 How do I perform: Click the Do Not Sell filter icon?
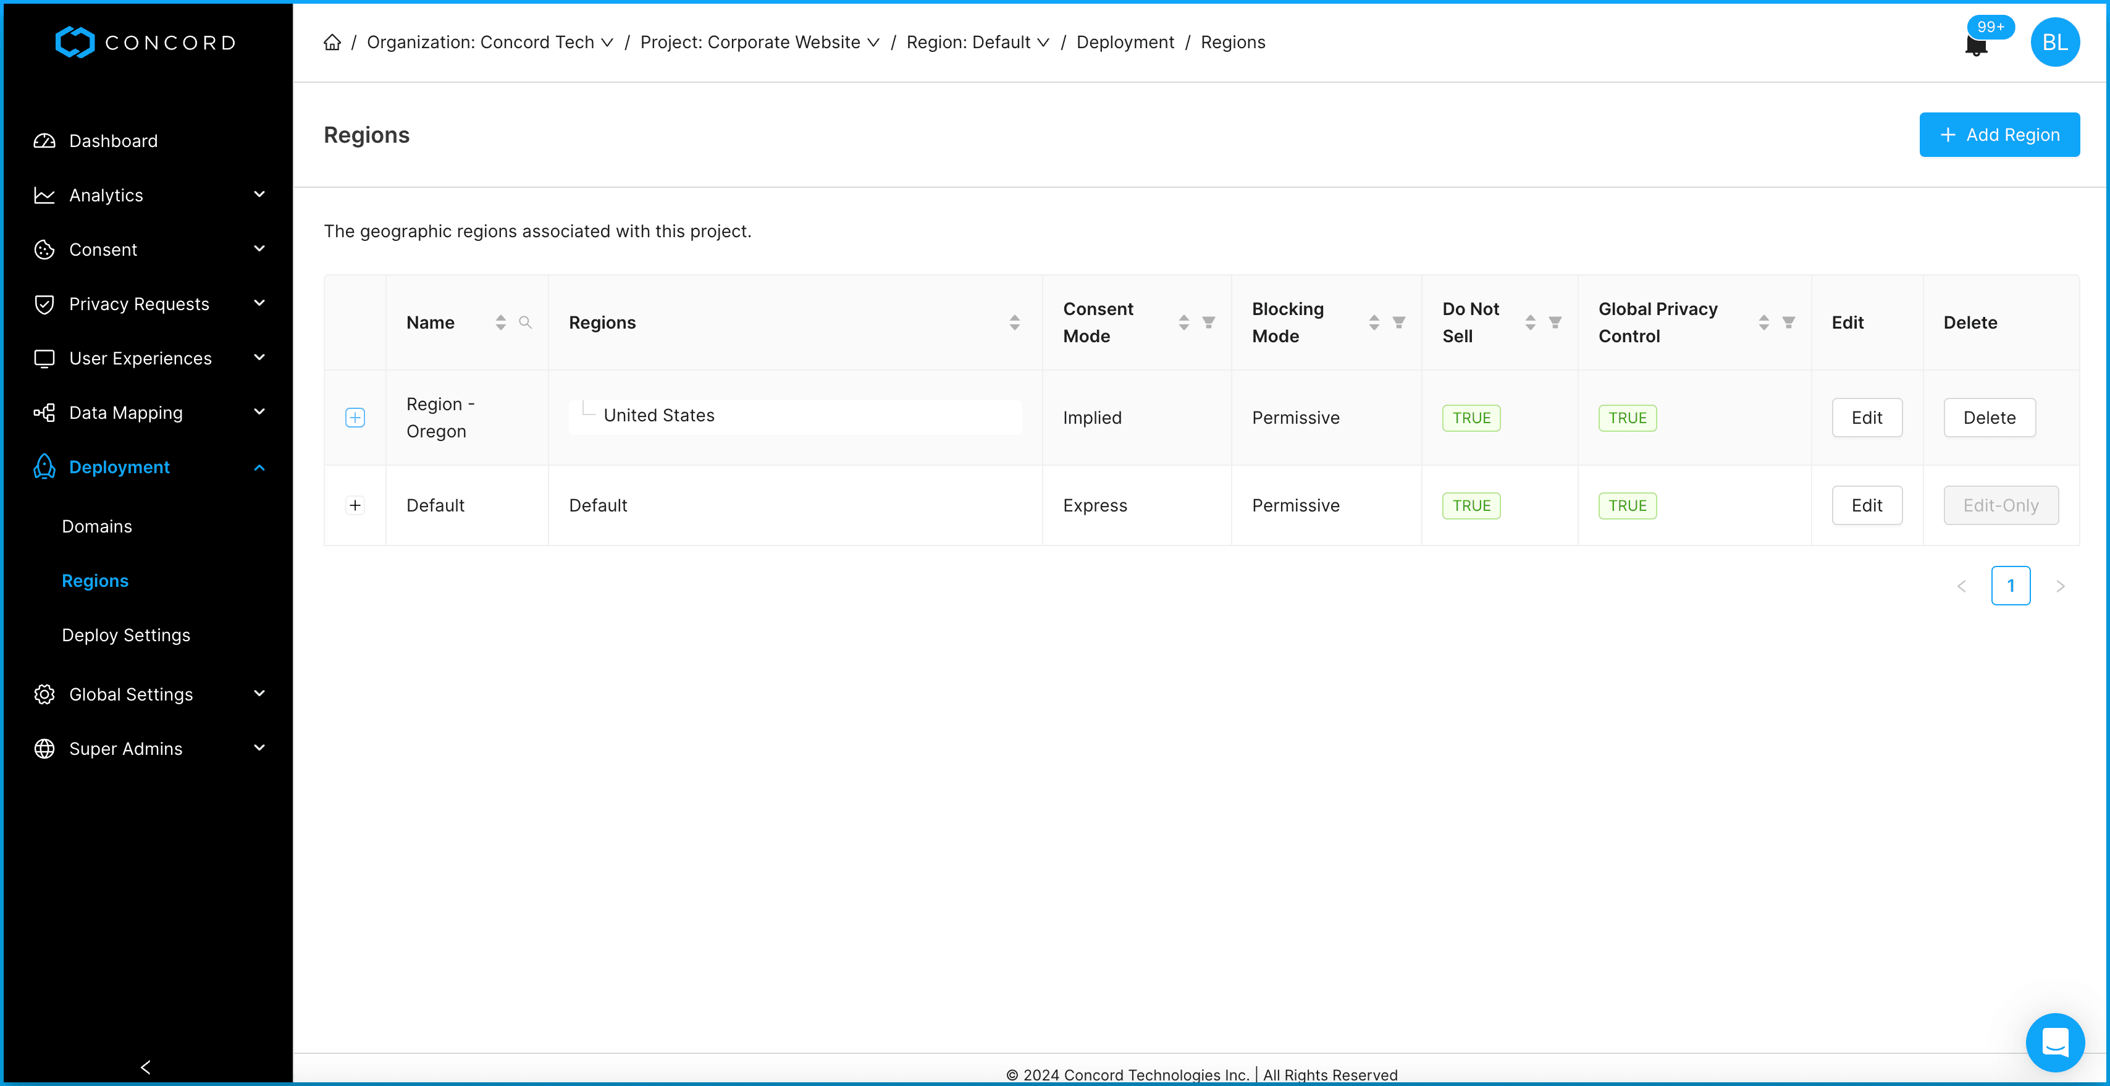point(1555,322)
